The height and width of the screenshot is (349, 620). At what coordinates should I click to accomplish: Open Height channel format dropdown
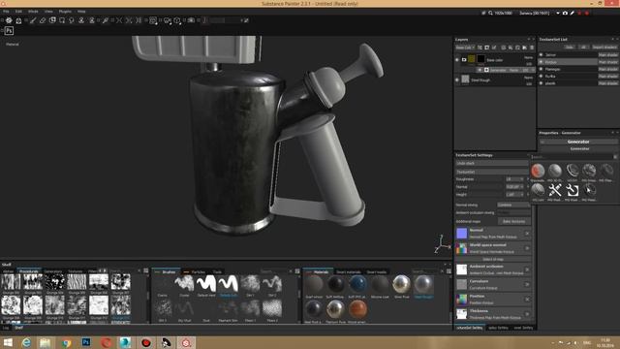click(514, 195)
